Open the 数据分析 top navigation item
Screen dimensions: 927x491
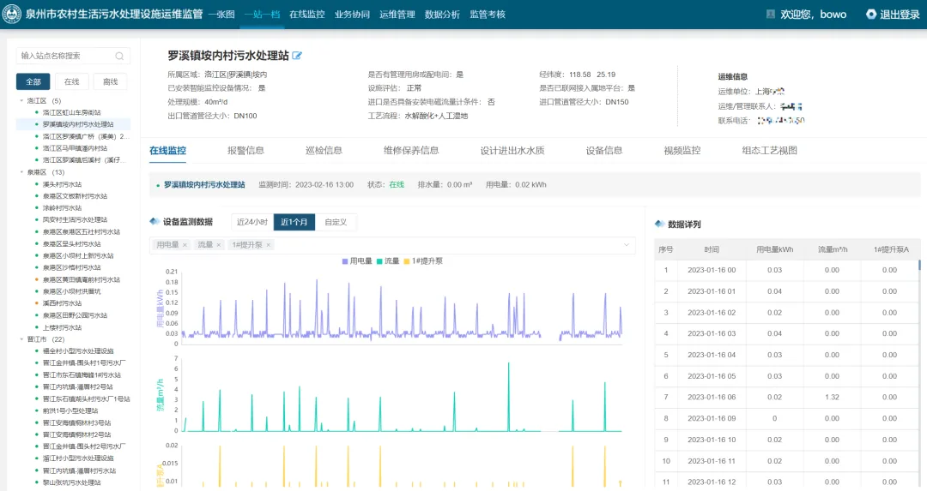point(442,15)
